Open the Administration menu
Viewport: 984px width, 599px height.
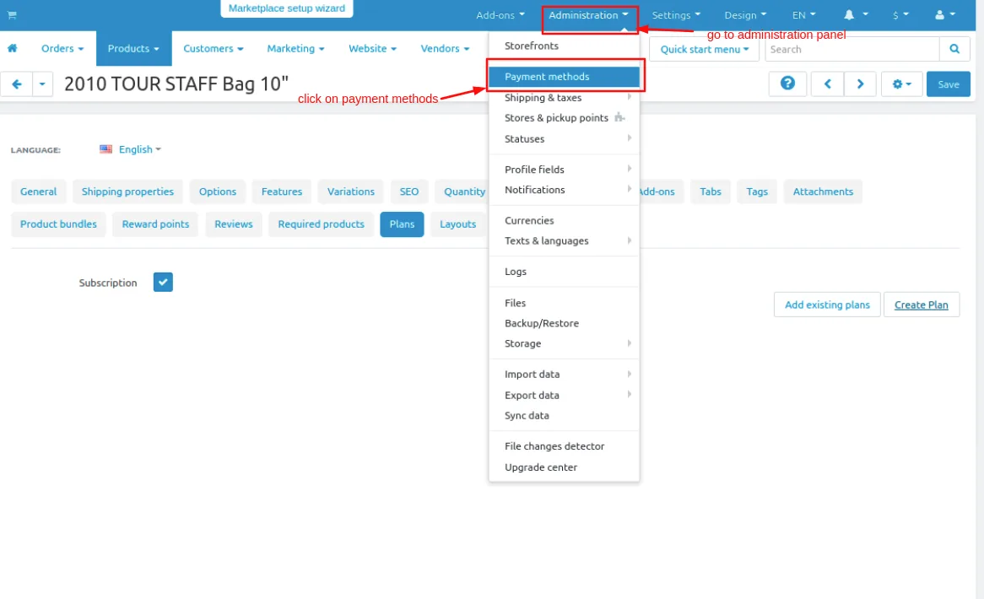point(588,15)
